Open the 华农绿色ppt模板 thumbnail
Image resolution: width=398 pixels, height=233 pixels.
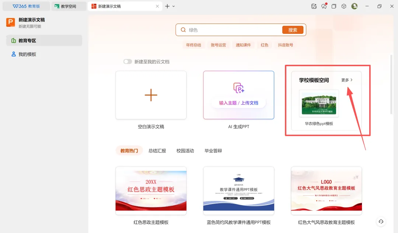tap(319, 103)
